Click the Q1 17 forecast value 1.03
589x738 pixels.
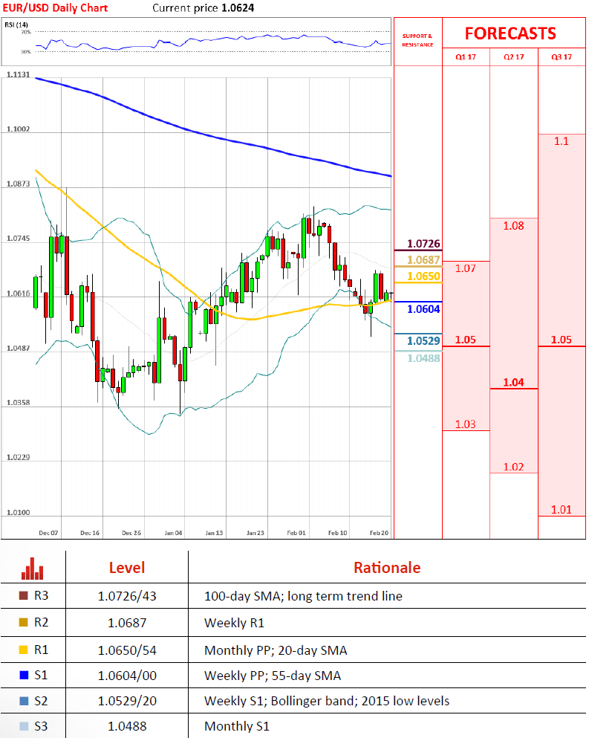coord(465,424)
